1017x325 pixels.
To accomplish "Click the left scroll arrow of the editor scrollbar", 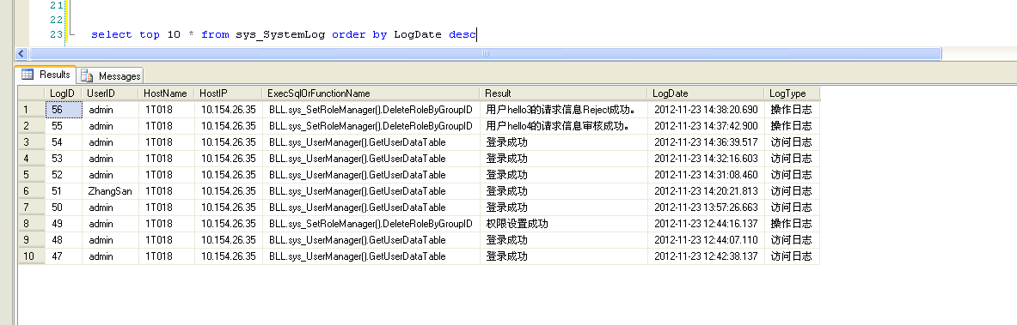I will coord(21,54).
